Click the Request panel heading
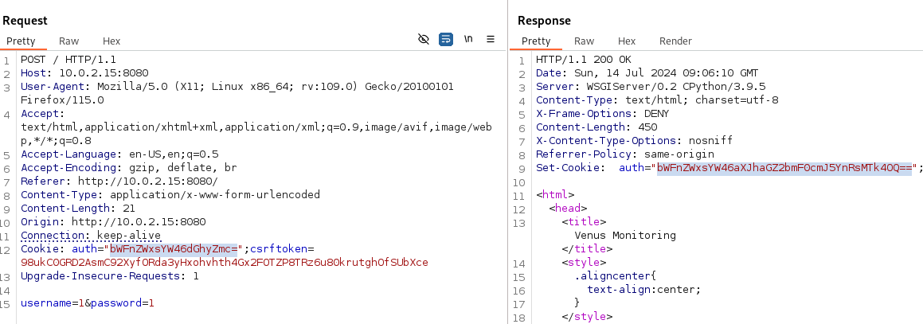 [25, 21]
